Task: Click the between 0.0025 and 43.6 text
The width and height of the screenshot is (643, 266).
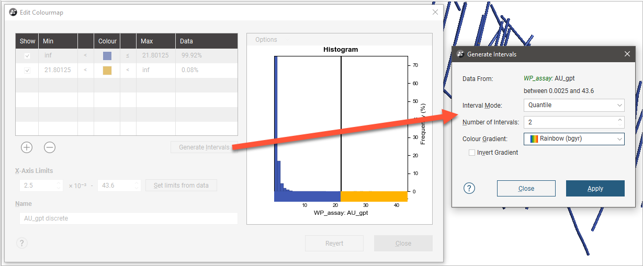Action: pos(559,91)
